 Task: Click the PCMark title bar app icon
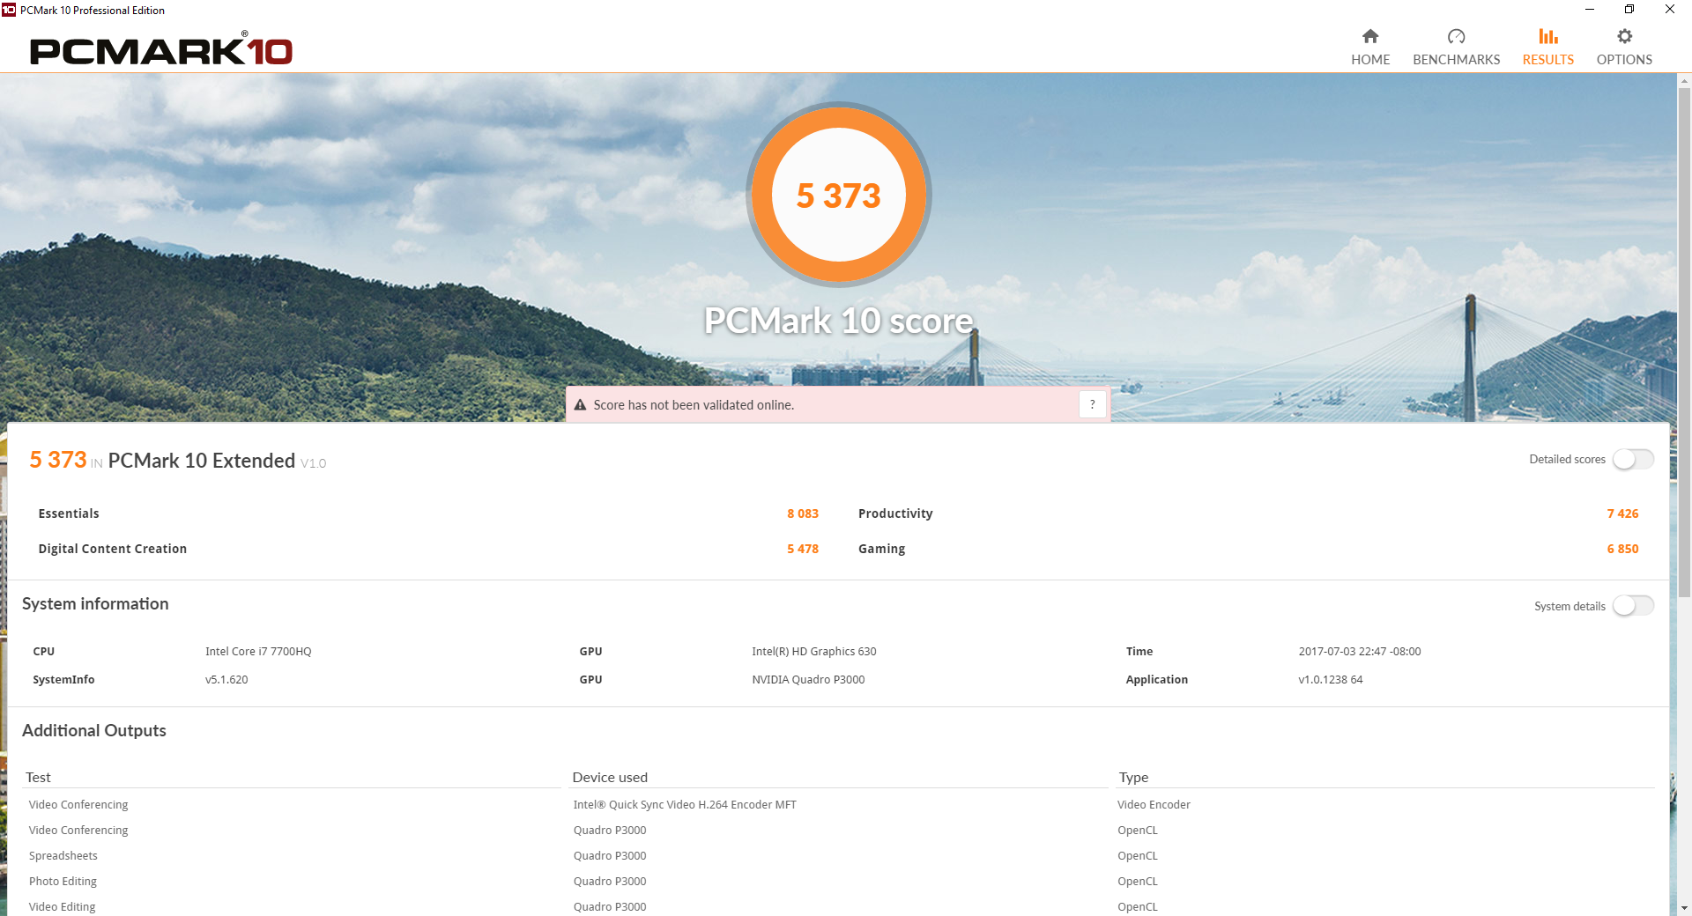(x=9, y=10)
